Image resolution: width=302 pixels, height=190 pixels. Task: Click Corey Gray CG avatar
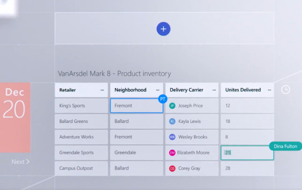pos(172,168)
